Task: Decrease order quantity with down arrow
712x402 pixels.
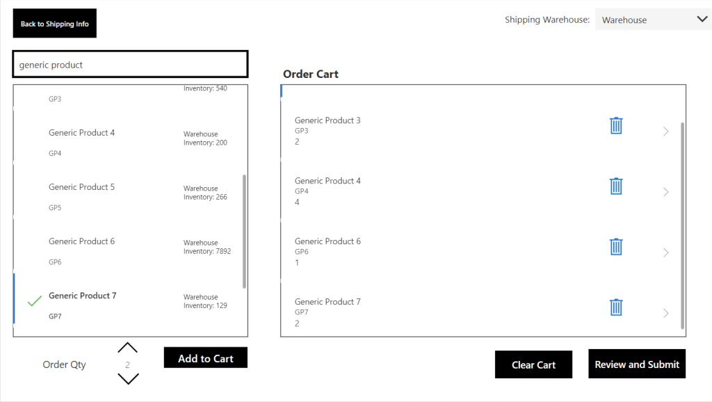Action: [x=128, y=379]
